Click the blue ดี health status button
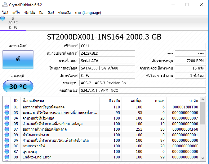Screen dimensions: 209x164 pyautogui.click(x=18, y=60)
